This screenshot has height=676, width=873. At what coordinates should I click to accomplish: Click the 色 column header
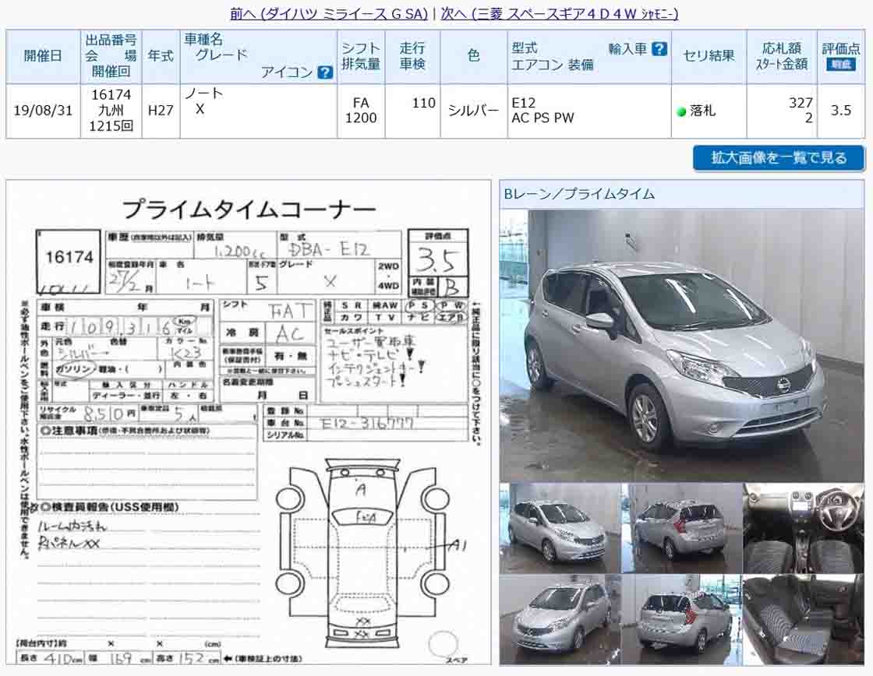[x=474, y=56]
